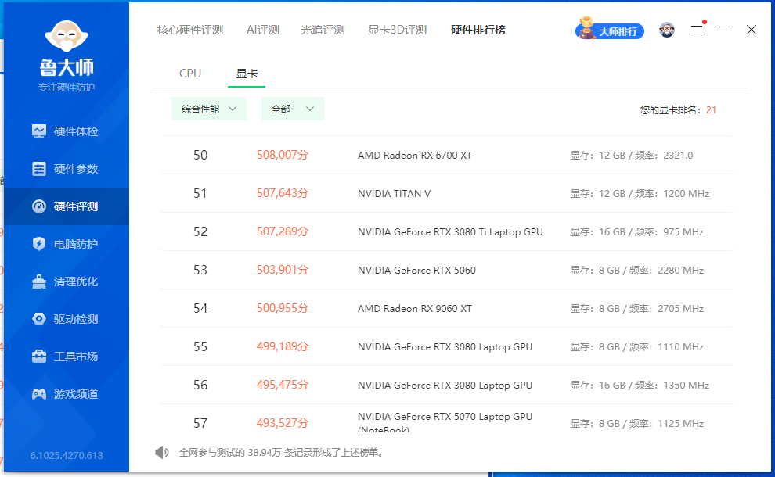Open 硬件参数 in the sidebar
775x477 pixels.
pyautogui.click(x=67, y=169)
